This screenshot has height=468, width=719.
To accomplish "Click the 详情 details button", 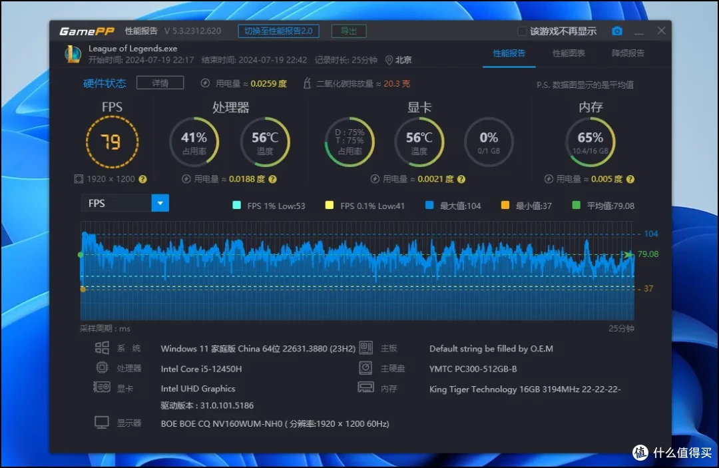I will [160, 83].
